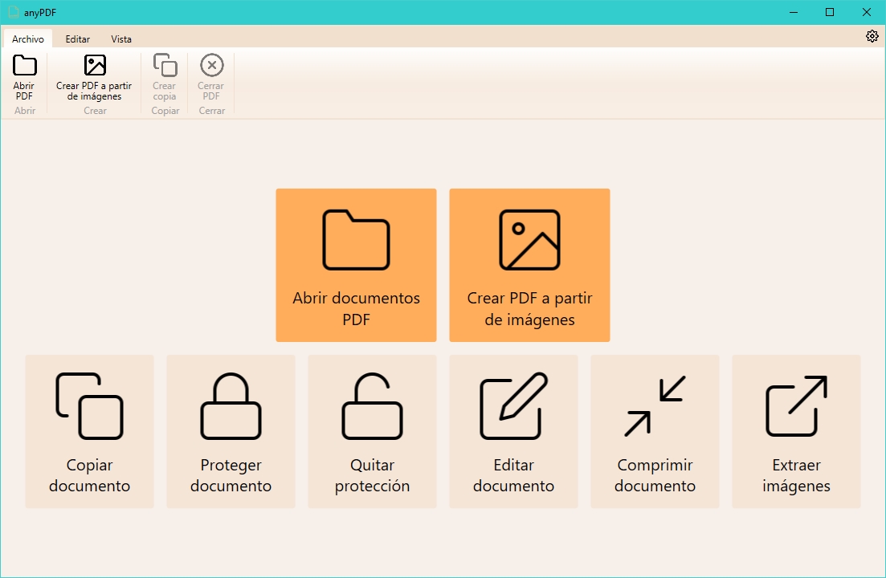Click the anyPDF app icon in title bar
Screen dimensions: 886x578
pyautogui.click(x=14, y=12)
